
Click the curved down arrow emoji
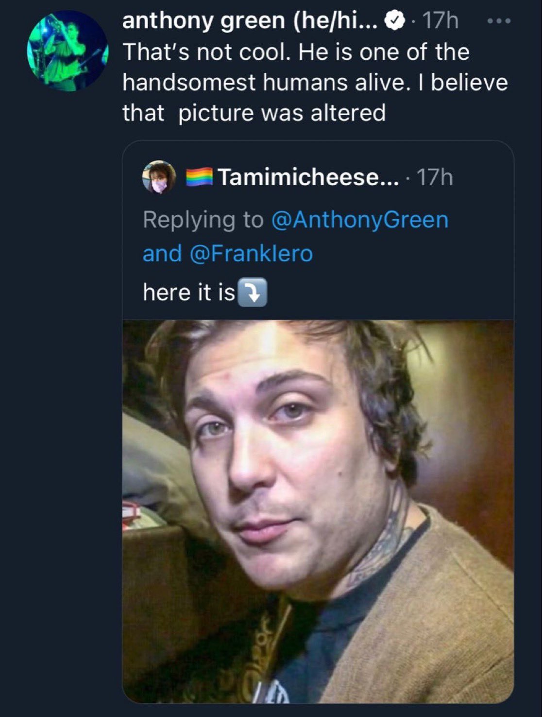252,293
